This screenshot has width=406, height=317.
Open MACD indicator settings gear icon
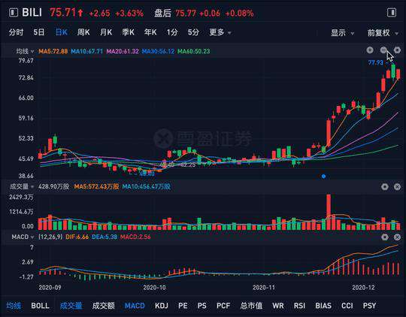384,237
